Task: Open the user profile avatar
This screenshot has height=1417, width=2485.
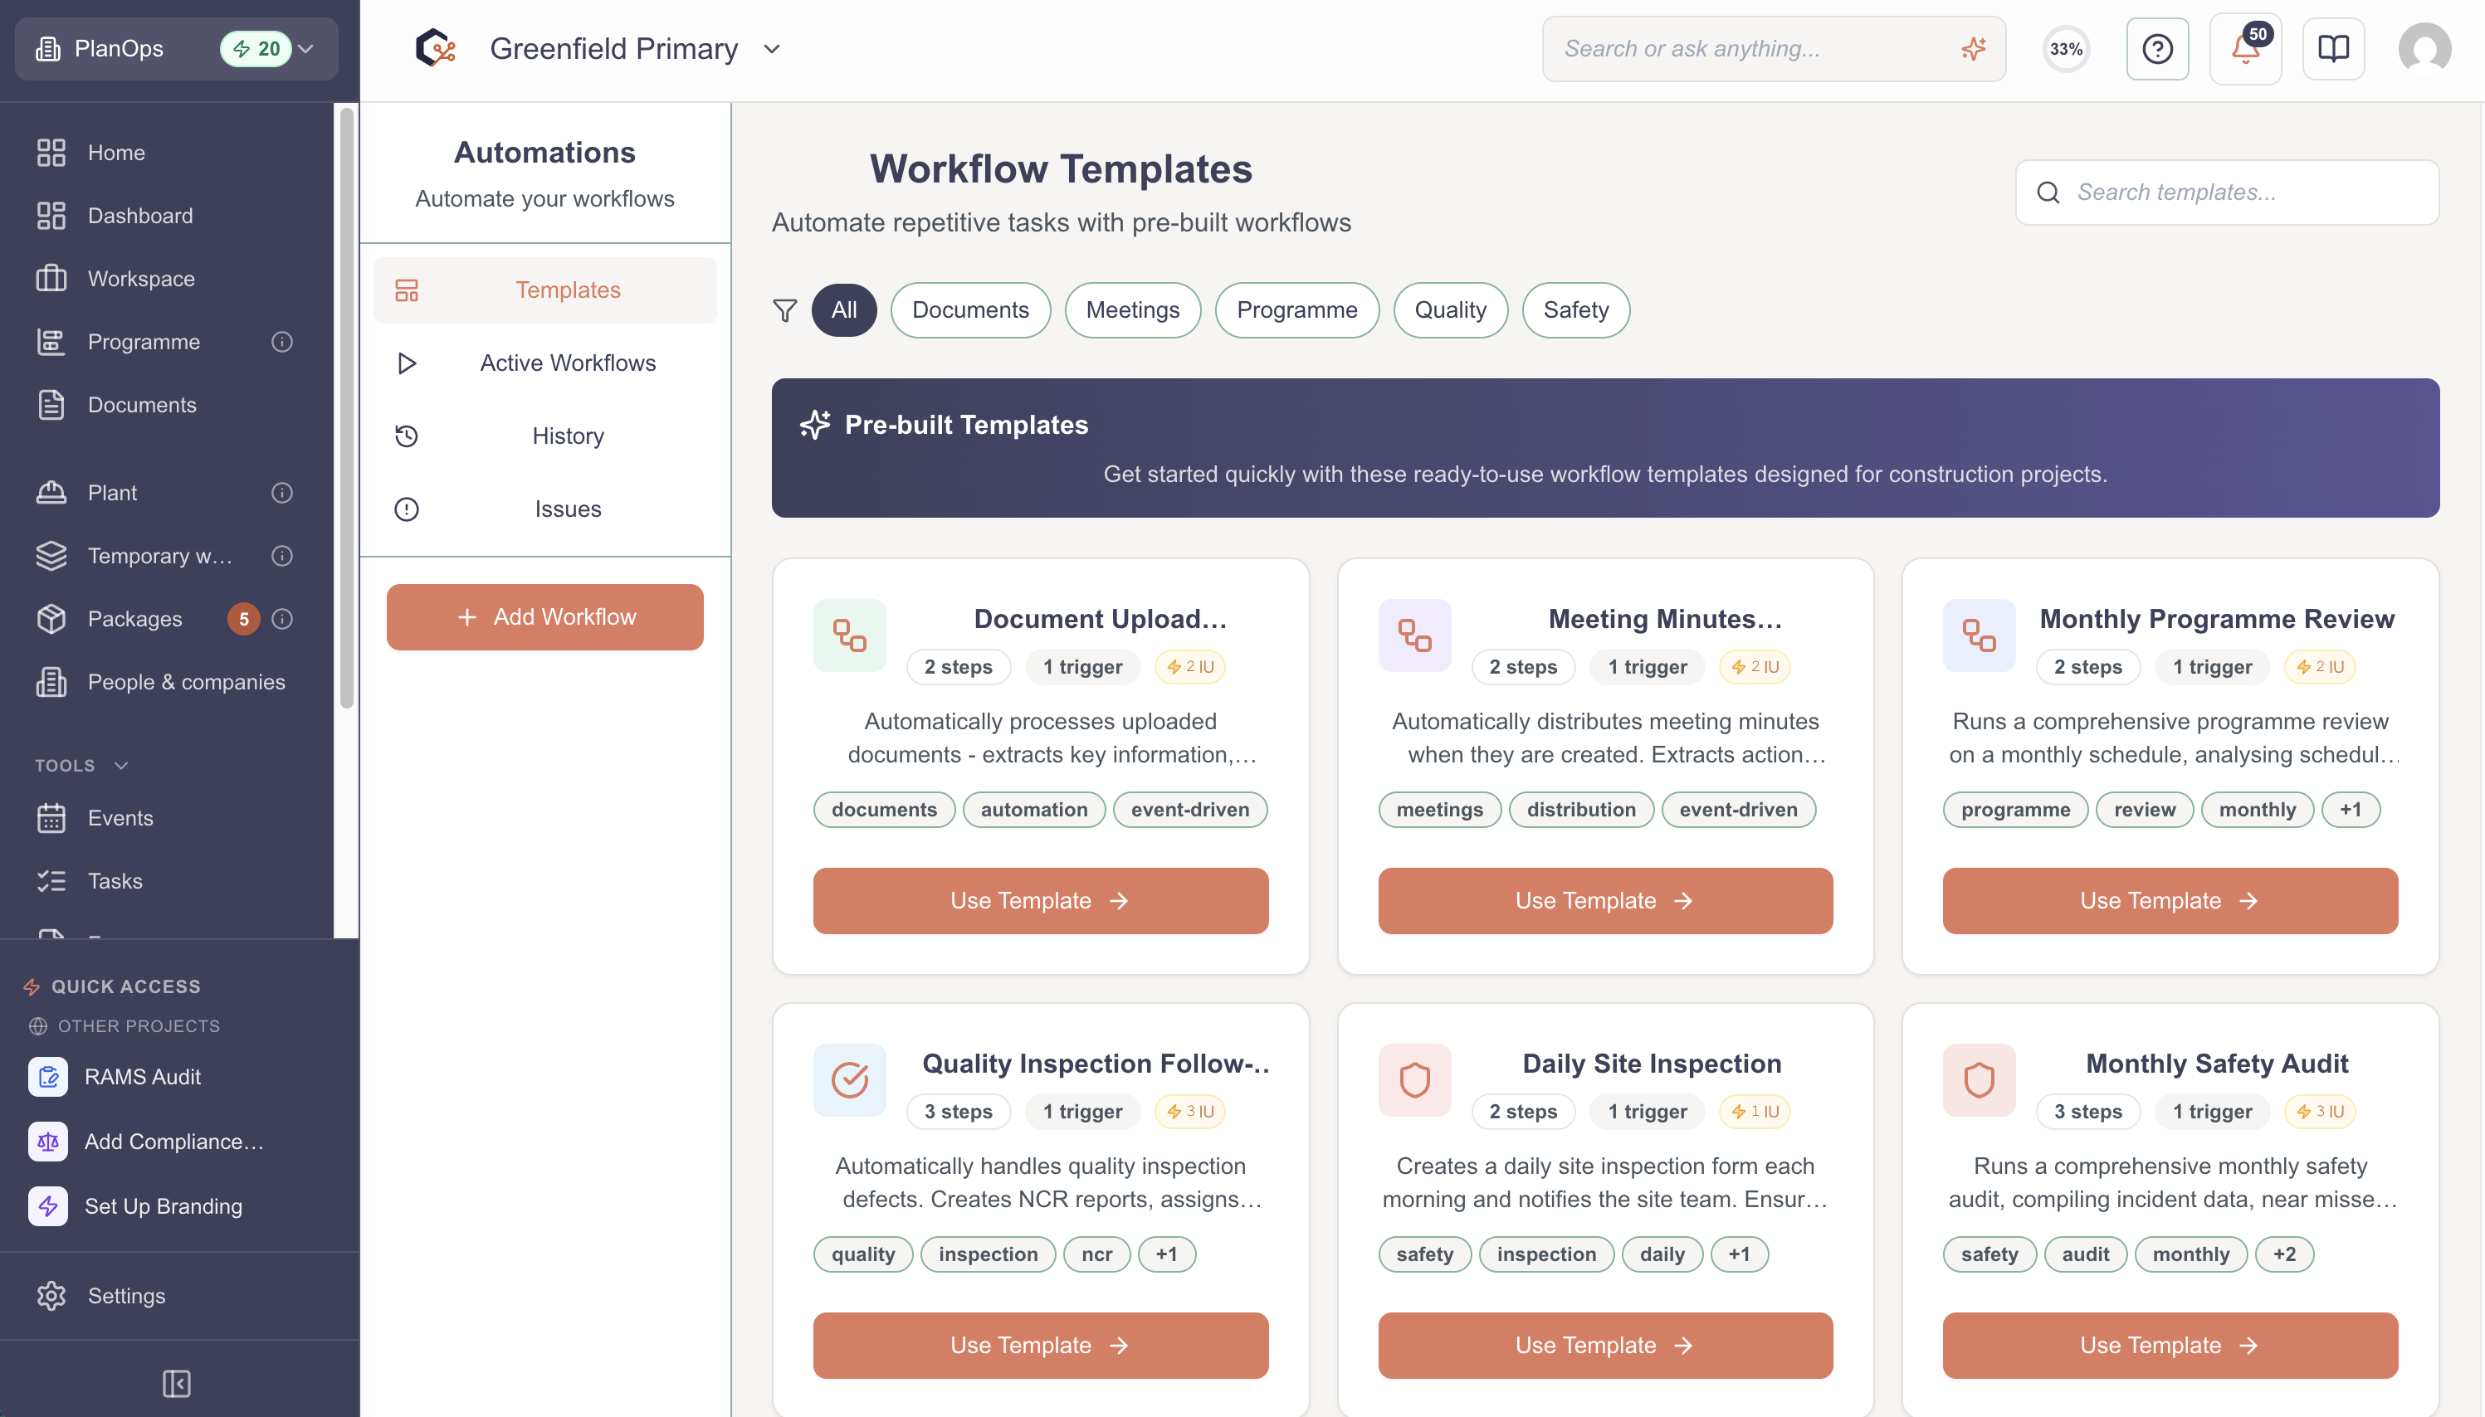Action: pos(2424,49)
